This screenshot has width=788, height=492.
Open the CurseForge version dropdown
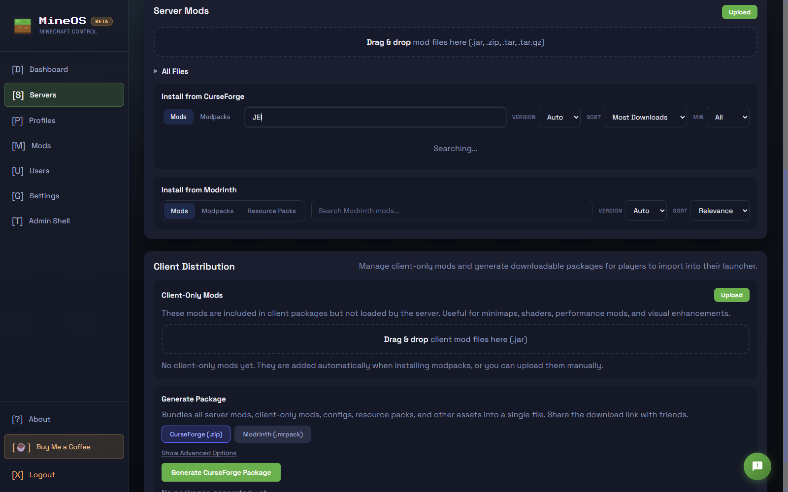(559, 117)
